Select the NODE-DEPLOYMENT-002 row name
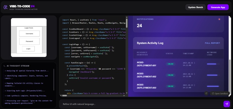The width and height of the screenshot is (233, 109). point(146,75)
